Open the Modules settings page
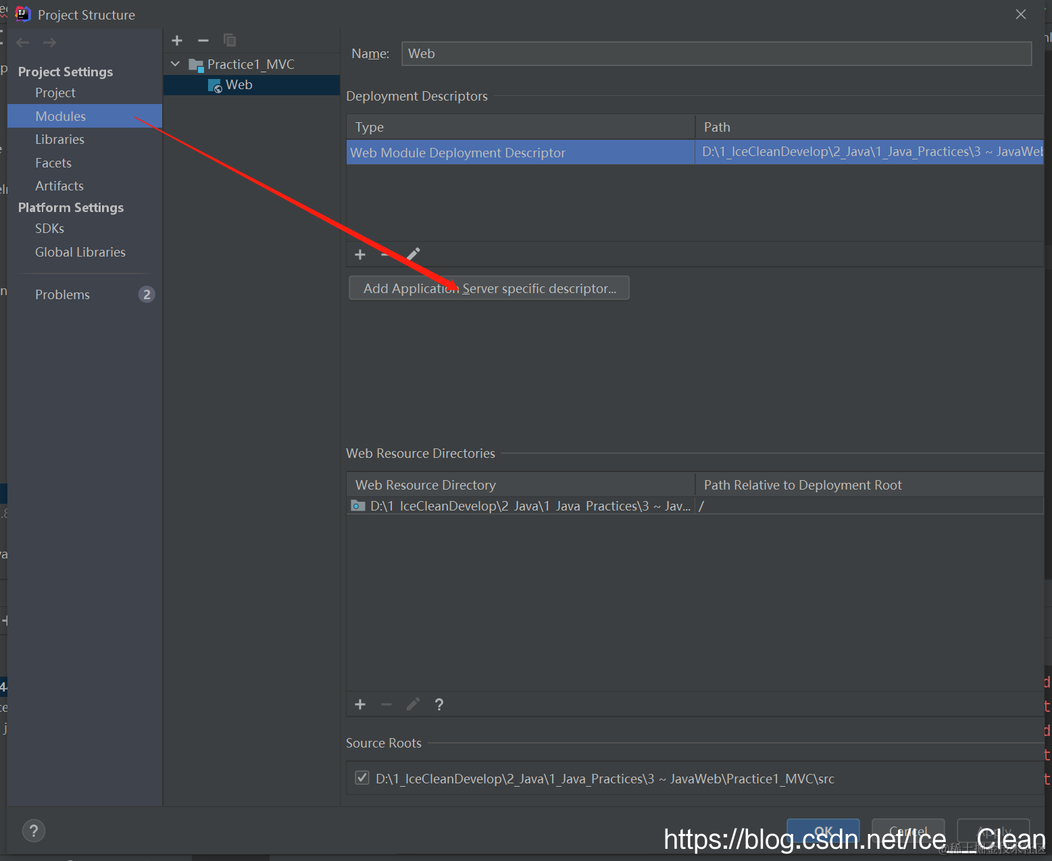 (84, 116)
